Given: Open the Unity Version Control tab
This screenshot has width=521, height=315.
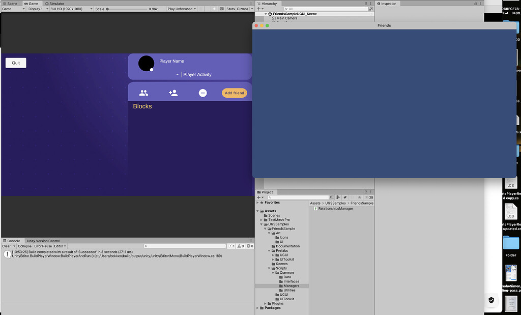Looking at the screenshot, I should click(x=42, y=240).
